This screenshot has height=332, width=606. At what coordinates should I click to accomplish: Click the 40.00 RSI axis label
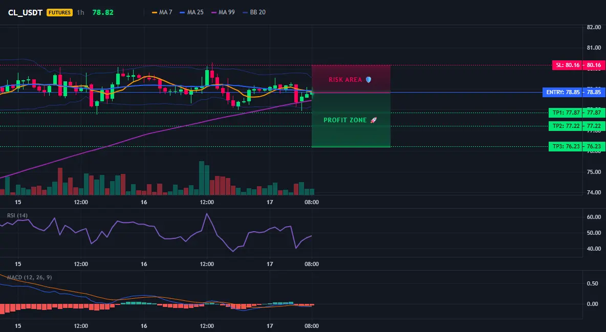click(594, 249)
